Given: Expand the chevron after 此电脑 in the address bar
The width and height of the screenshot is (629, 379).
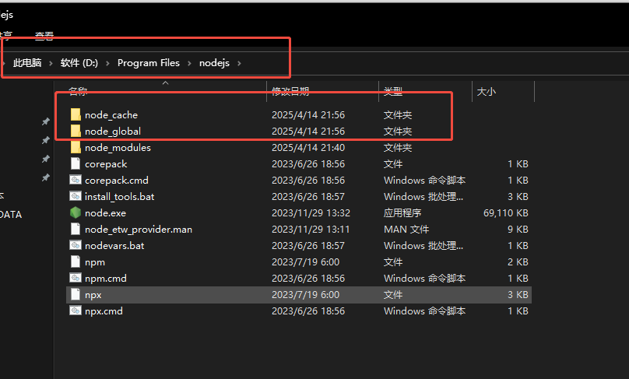Looking at the screenshot, I should pyautogui.click(x=51, y=63).
